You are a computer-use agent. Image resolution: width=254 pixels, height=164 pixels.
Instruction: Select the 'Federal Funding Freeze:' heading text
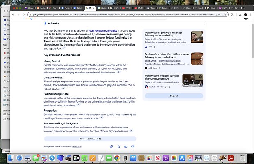[x=56, y=94]
